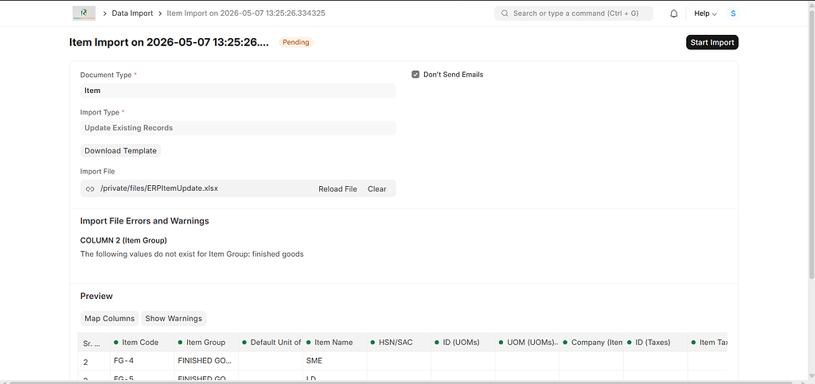
Task: Click the Company (Item column header
Action: click(x=591, y=343)
